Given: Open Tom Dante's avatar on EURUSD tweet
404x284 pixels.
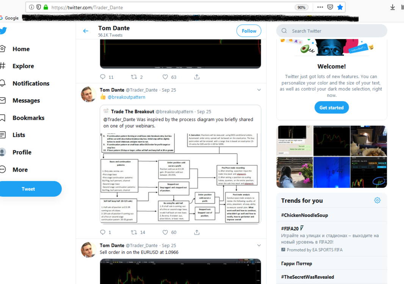Looking at the screenshot, I should tap(88, 250).
